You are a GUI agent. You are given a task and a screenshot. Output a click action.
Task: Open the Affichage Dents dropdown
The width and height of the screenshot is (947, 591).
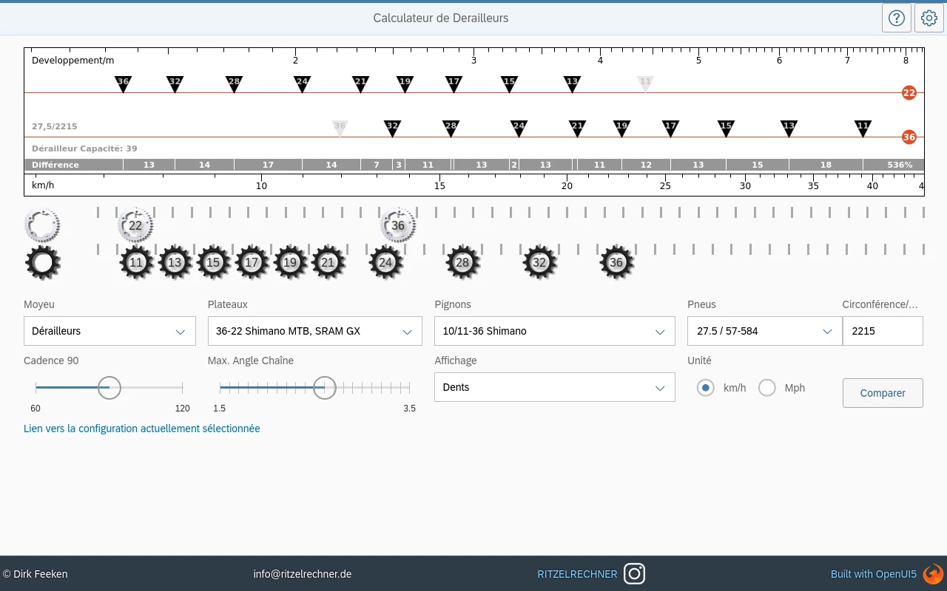(x=554, y=387)
